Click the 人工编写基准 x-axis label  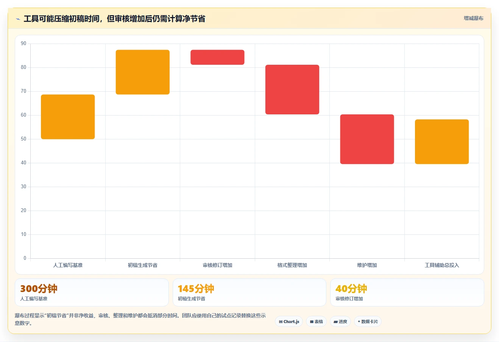pos(68,265)
